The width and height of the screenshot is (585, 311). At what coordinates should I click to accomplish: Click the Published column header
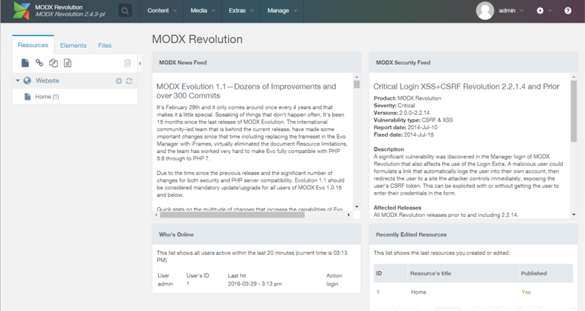click(x=545, y=273)
